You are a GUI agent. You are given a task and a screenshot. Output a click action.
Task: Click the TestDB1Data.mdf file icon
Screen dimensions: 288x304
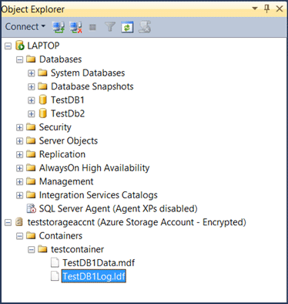[55, 262]
